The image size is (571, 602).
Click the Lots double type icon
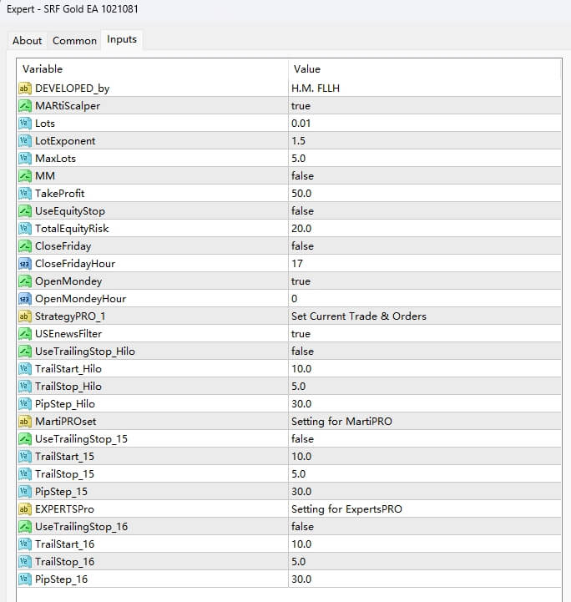25,123
